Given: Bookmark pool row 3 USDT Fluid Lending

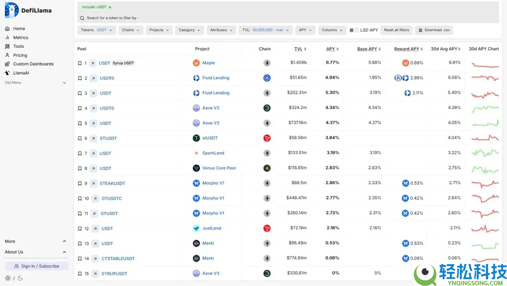Looking at the screenshot, I should (x=80, y=93).
